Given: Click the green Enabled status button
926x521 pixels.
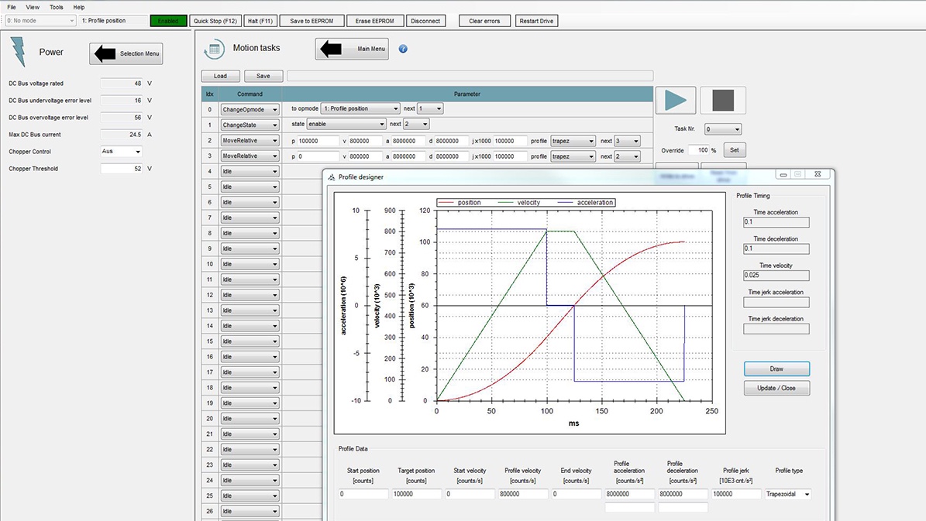Looking at the screenshot, I should (x=168, y=21).
